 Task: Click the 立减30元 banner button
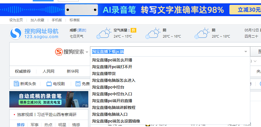tap(245, 10)
